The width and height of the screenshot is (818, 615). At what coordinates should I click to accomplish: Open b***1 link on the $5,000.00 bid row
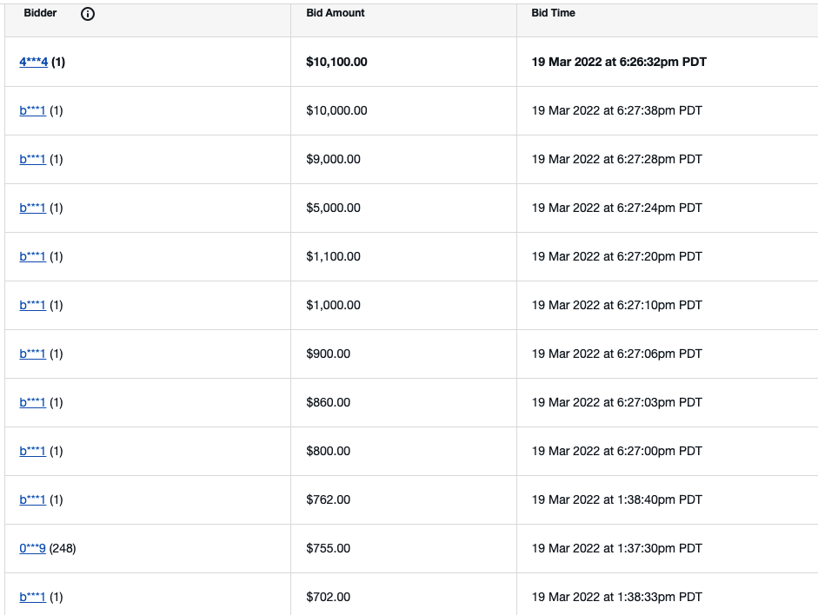coord(30,208)
